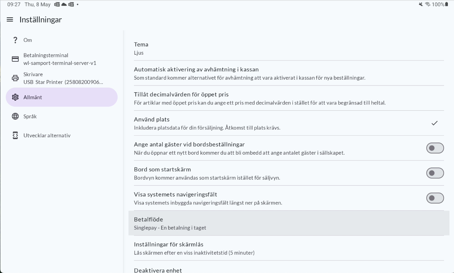The height and width of the screenshot is (273, 454).
Task: Click the globe icon for Språk
Action: pos(15,116)
